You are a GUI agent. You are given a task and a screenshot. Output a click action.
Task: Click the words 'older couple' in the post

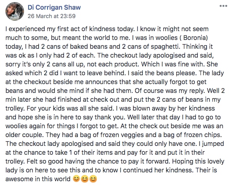(24, 135)
